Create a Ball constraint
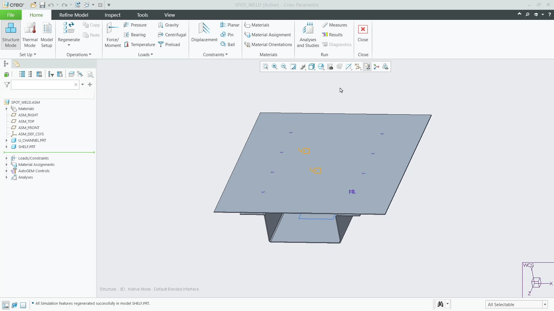 [x=228, y=45]
